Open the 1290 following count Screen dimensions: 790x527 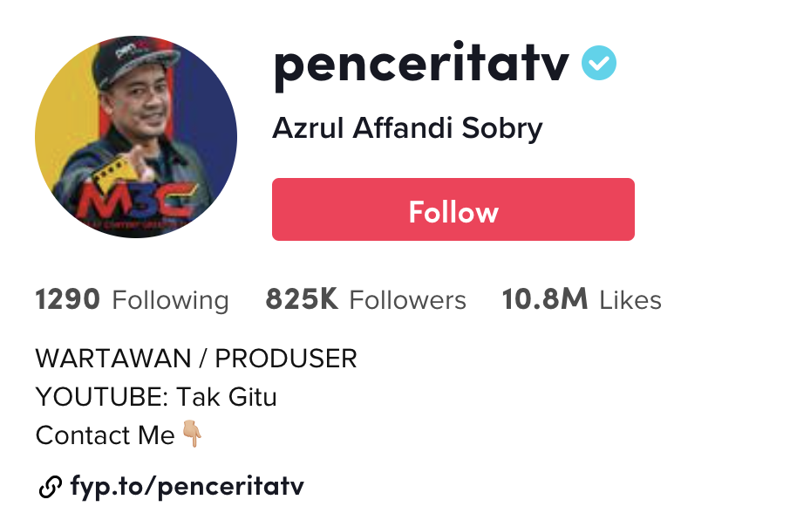tap(67, 299)
